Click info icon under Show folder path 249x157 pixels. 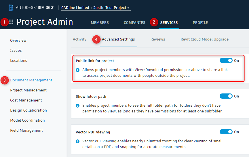tap(77, 106)
